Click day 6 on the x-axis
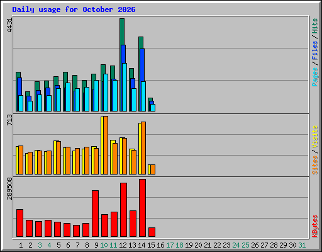 click(68, 245)
